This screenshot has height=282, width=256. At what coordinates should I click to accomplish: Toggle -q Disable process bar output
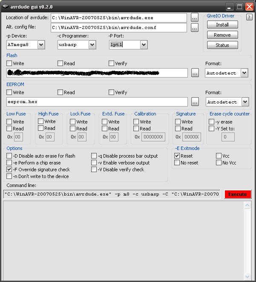pyautogui.click(x=94, y=156)
